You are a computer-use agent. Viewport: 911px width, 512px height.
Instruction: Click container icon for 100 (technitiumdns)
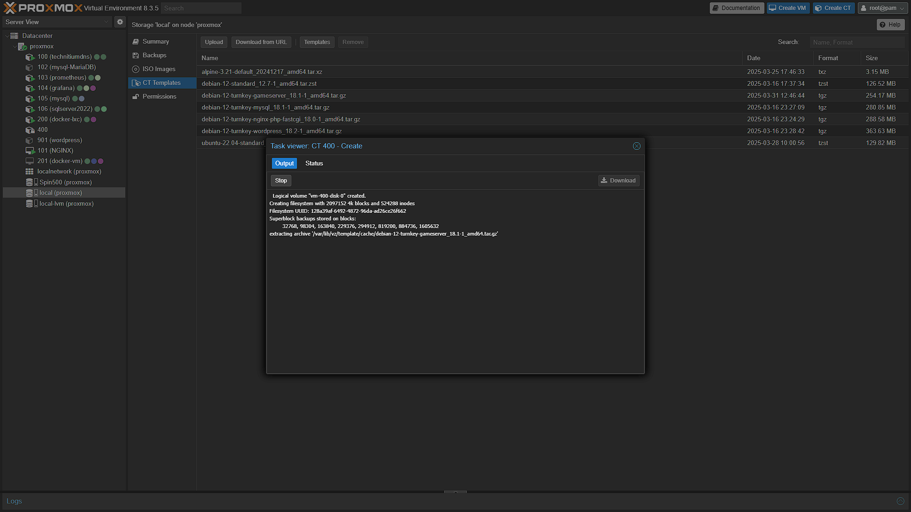coord(30,57)
